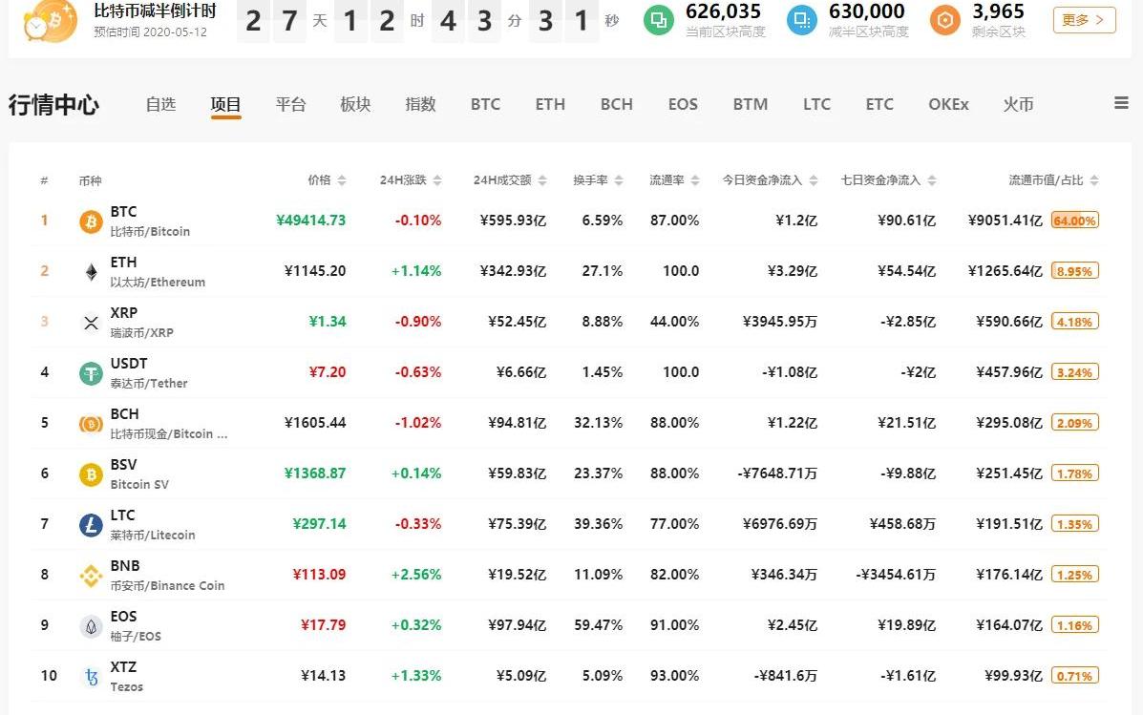This screenshot has width=1143, height=715.
Task: Select the OKEx tab
Action: (948, 104)
